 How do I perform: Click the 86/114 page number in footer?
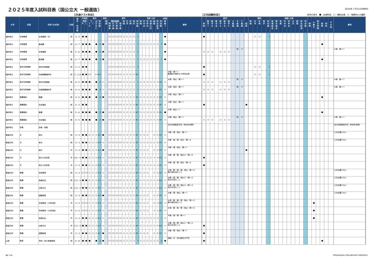tap(8, 254)
